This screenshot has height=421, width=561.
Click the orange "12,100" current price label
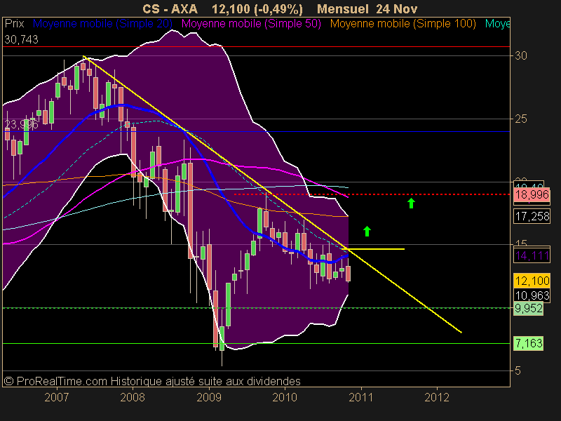532,281
